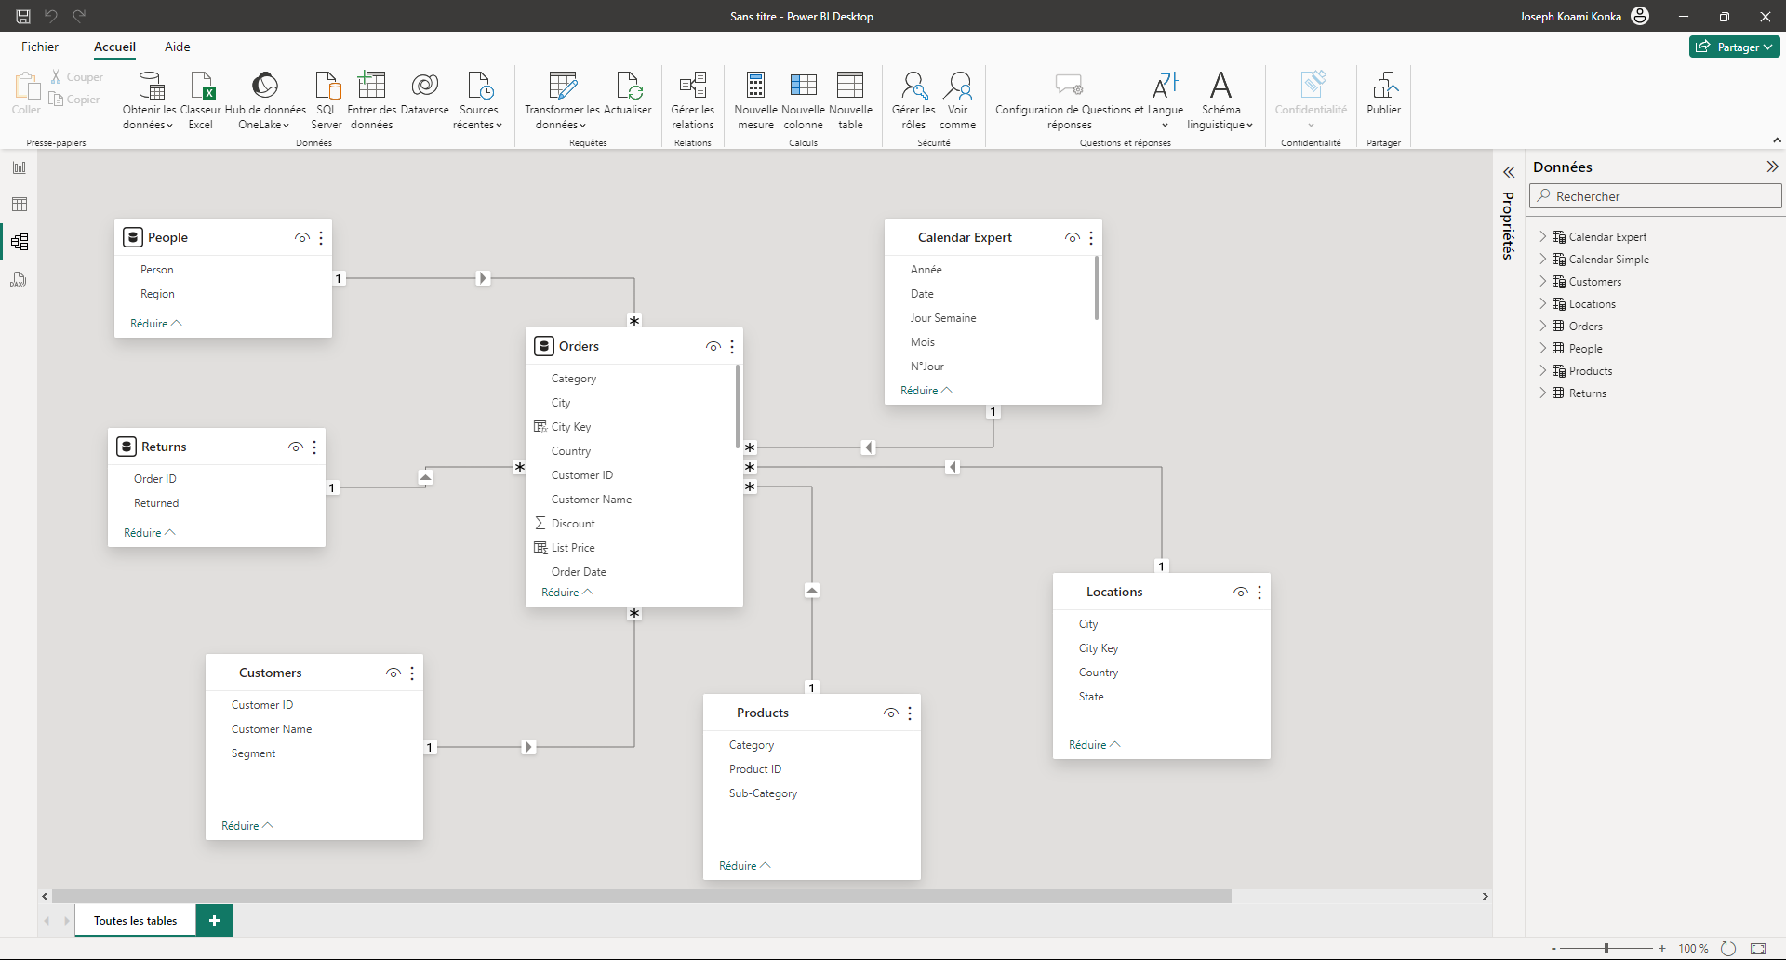Click the horizontal canvas scrollbar
The width and height of the screenshot is (1786, 960).
(642, 897)
